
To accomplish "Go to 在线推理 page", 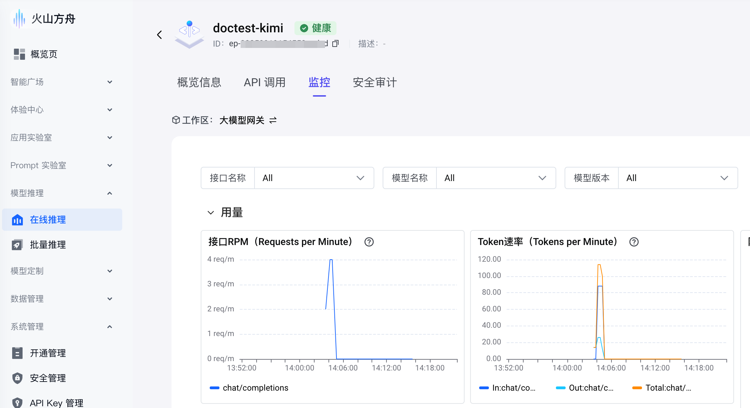I will [x=62, y=220].
